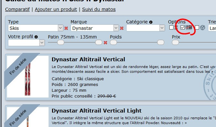This screenshot has height=127, width=216.
Task: Click the 'Patin 75mm - 135mm' label
Action: click(72, 37)
